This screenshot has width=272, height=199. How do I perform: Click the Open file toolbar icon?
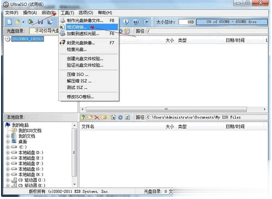coord(17,22)
